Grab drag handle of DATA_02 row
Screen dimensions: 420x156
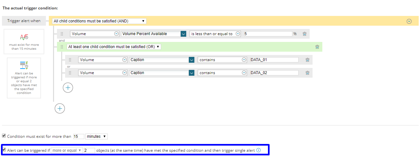[x=70, y=73]
